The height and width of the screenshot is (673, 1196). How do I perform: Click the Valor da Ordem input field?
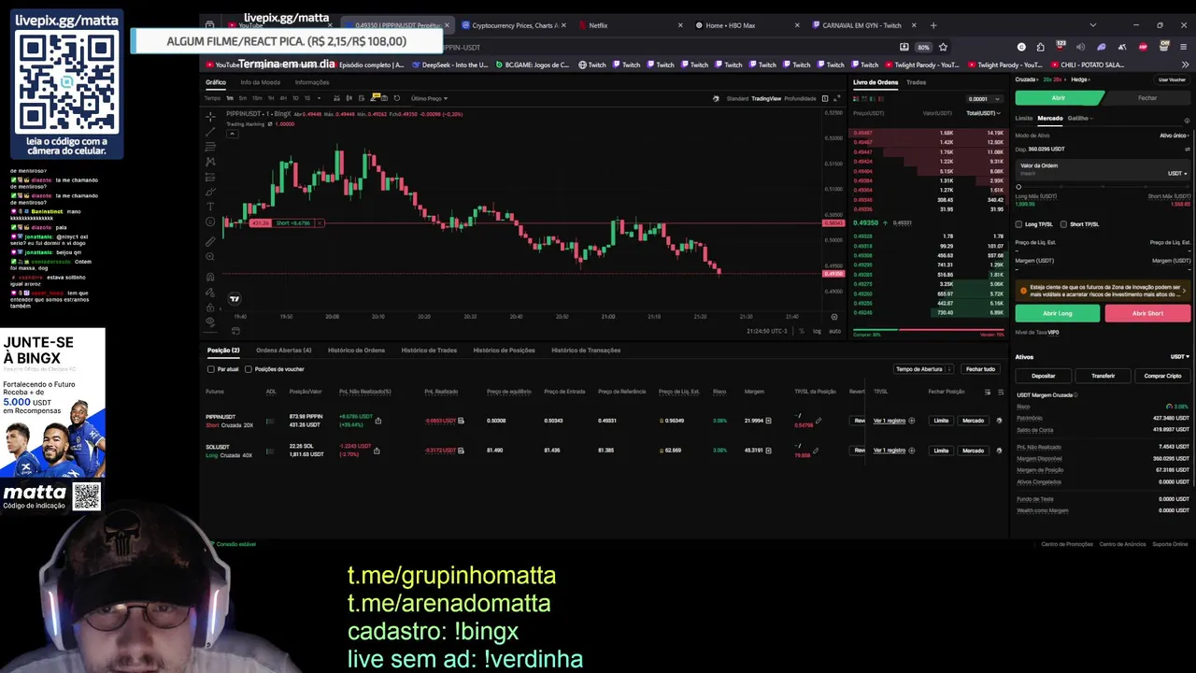click(x=1103, y=169)
